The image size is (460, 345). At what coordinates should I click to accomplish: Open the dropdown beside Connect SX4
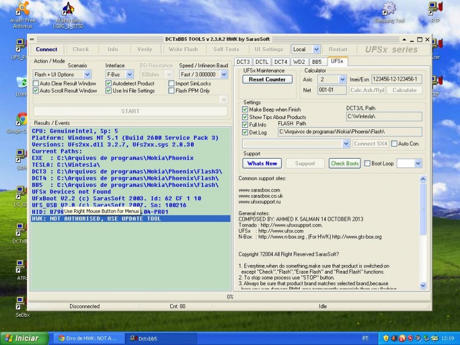pos(346,144)
